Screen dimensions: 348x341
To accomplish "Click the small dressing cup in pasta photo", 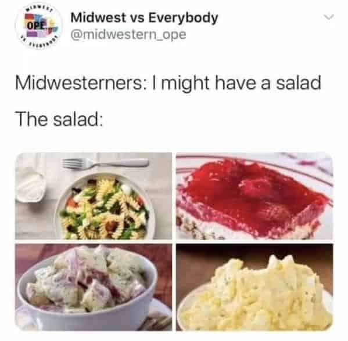I will click(x=31, y=187).
